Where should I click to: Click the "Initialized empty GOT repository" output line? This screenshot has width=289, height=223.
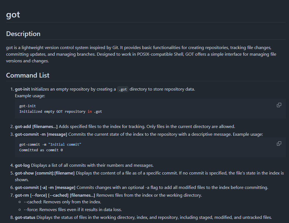coord(61,112)
